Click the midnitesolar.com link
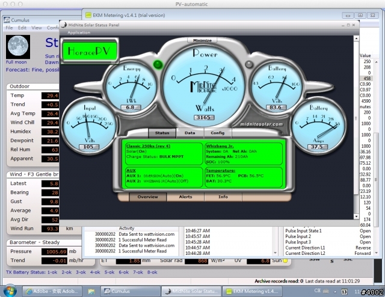 point(261,124)
